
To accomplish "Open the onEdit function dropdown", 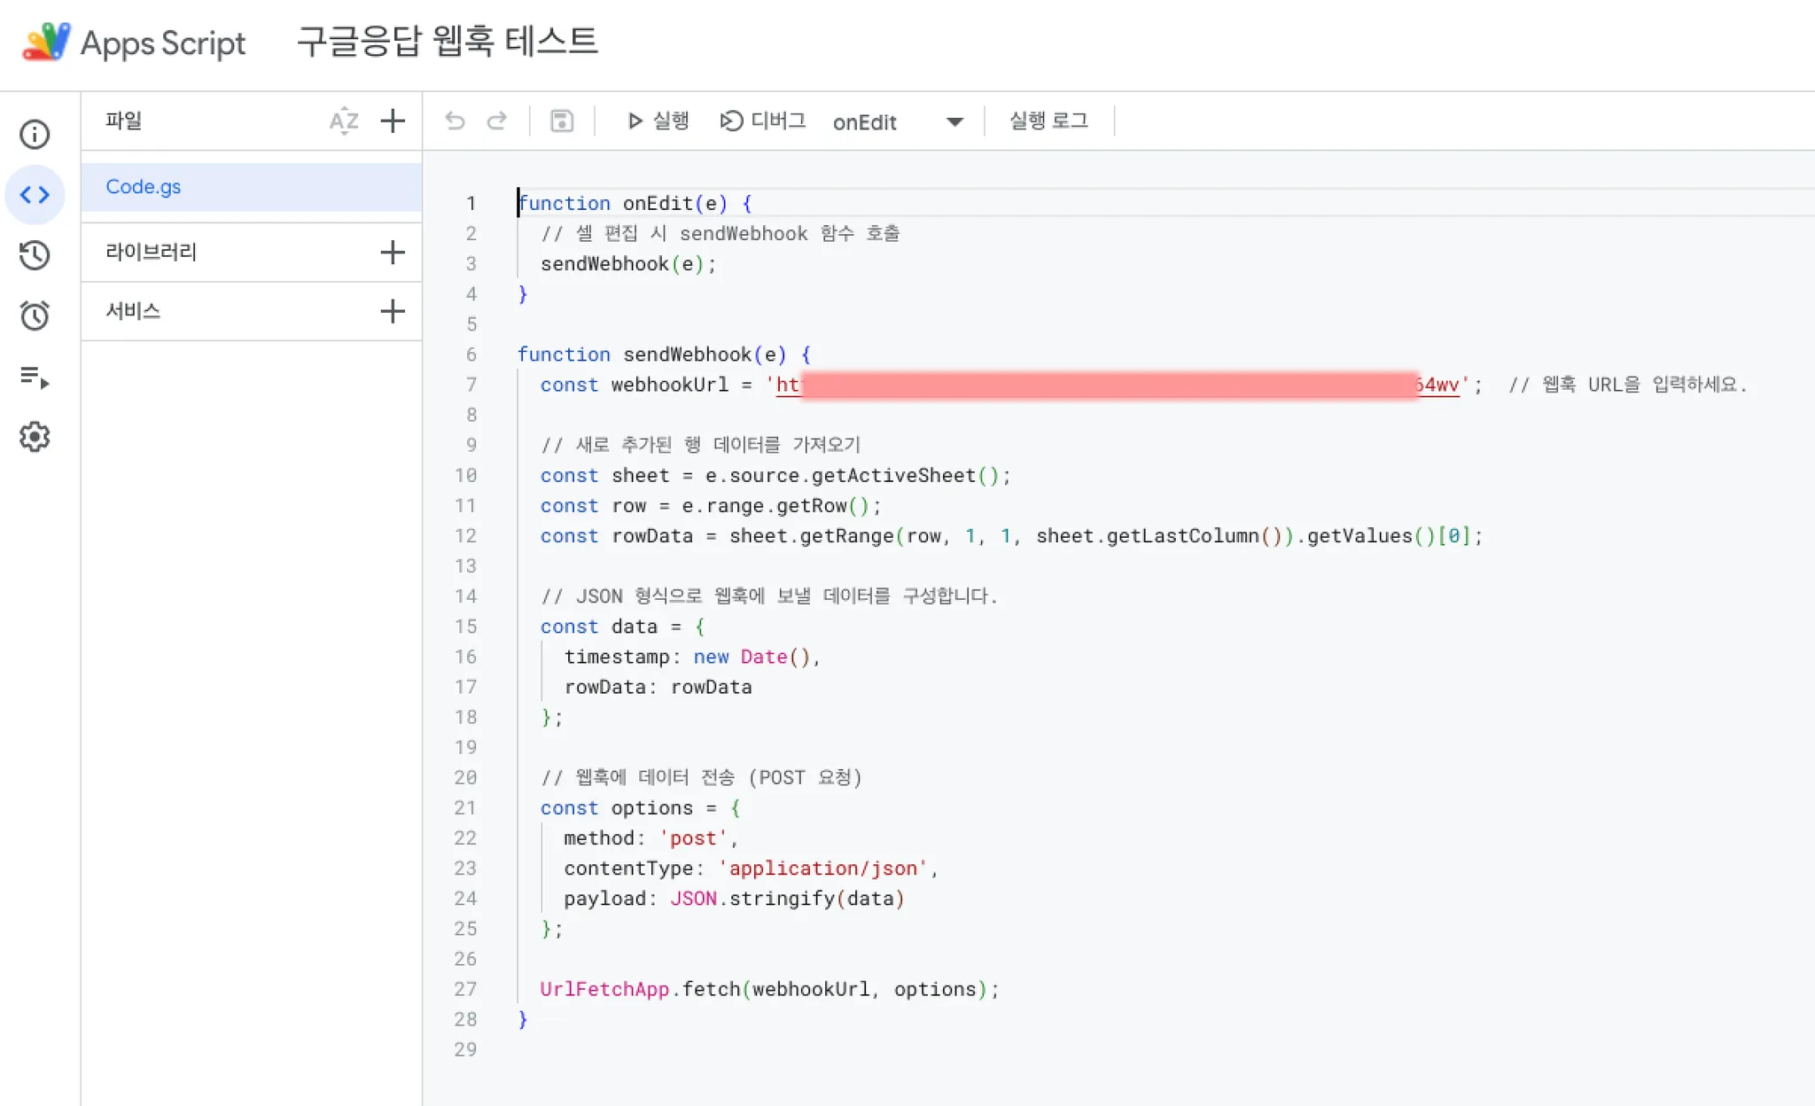I will point(954,122).
